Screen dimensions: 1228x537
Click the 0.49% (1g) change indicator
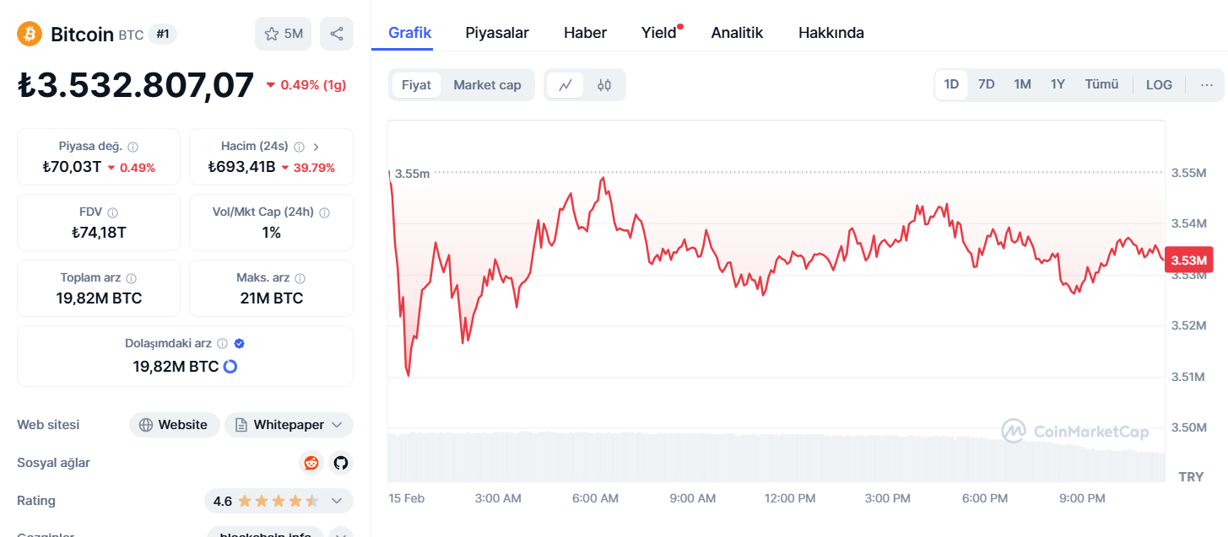[306, 85]
